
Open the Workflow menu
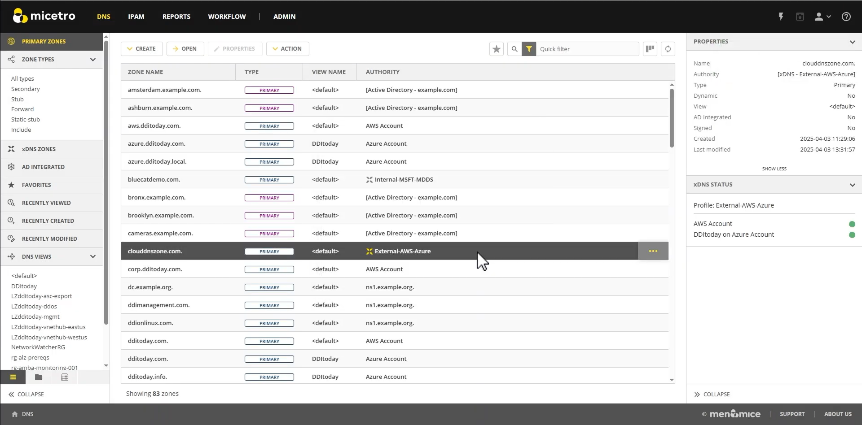click(227, 17)
